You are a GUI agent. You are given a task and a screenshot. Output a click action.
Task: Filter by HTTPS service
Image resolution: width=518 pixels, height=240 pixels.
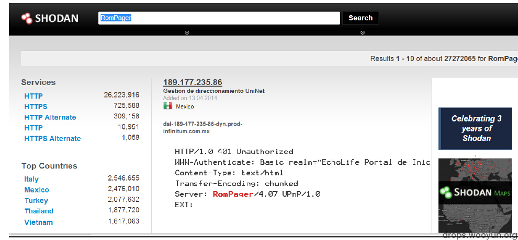(x=36, y=106)
